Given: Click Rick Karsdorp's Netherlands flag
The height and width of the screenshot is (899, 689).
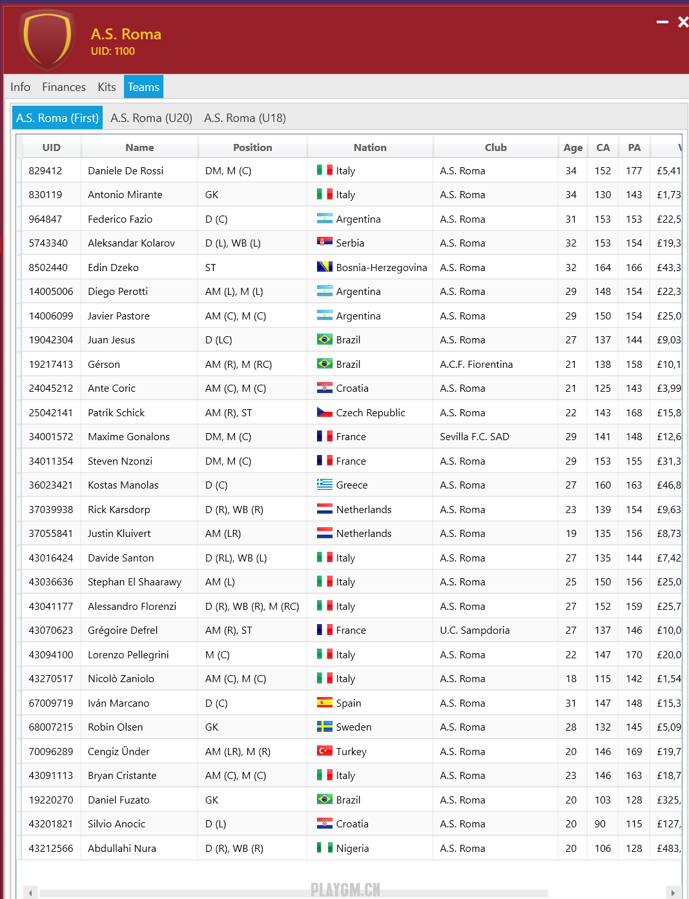Looking at the screenshot, I should click(325, 509).
